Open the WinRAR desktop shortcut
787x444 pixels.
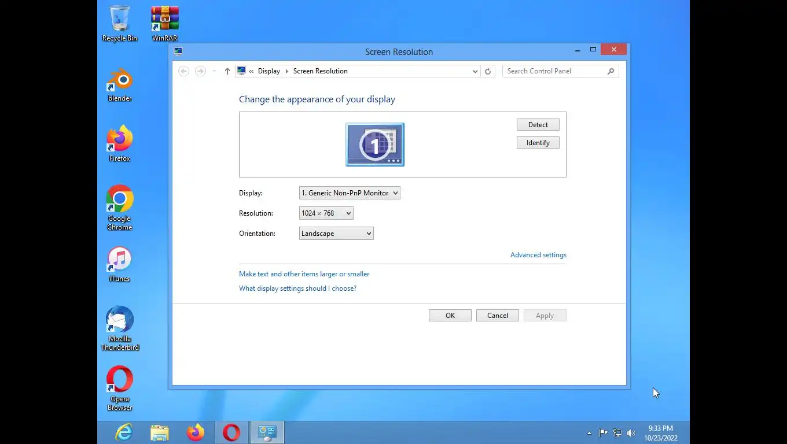[x=165, y=23]
